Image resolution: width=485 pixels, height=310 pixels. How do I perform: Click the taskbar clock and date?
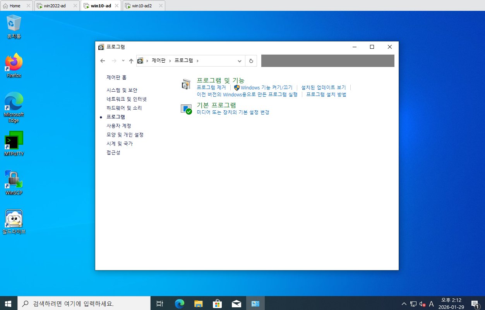pos(451,303)
